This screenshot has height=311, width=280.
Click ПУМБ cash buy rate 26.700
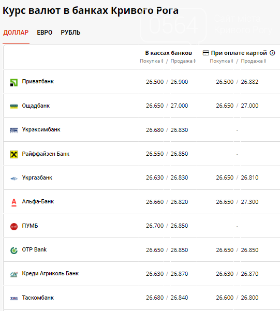click(155, 226)
